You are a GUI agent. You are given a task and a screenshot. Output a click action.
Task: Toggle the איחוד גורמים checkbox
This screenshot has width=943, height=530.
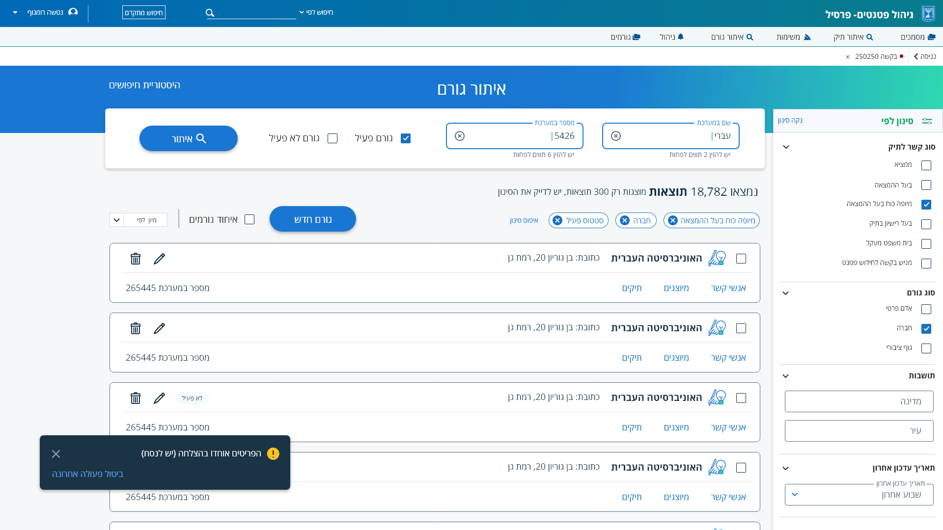click(x=250, y=219)
